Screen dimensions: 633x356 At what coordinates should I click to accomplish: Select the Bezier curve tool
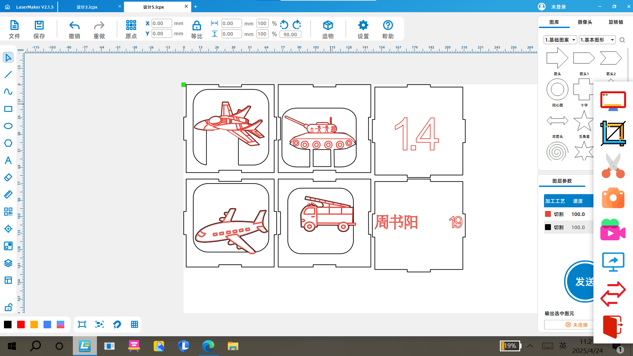point(8,92)
